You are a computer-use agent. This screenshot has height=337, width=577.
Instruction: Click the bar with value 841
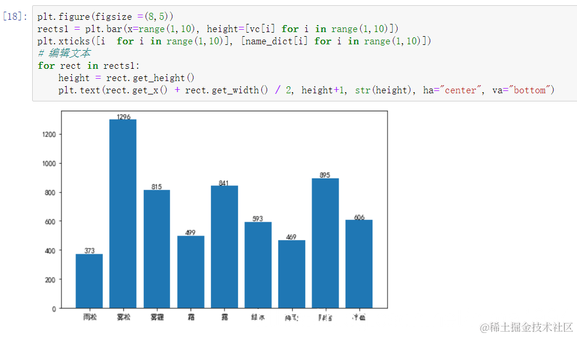(x=224, y=247)
